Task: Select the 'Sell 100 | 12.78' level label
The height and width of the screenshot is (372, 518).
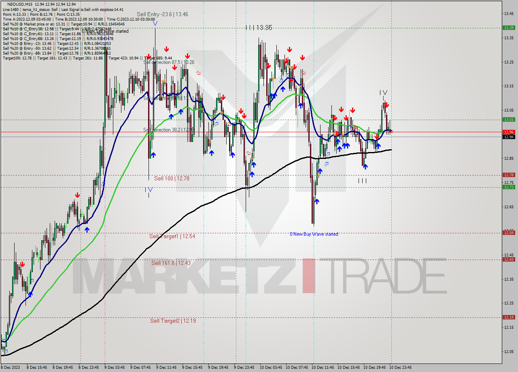Action: (172, 178)
